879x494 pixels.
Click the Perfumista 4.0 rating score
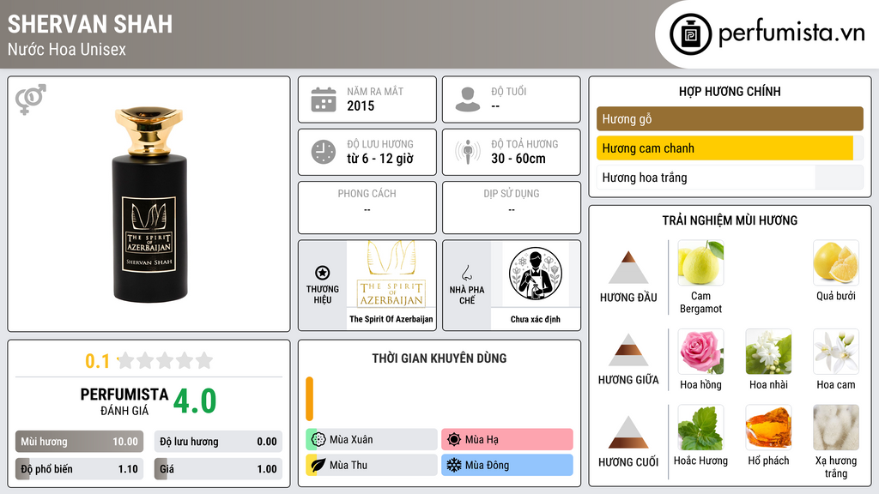[195, 401]
